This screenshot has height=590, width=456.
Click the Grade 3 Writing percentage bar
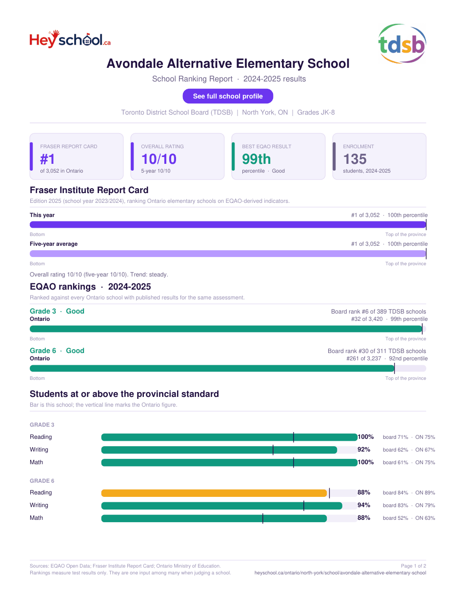click(x=229, y=450)
